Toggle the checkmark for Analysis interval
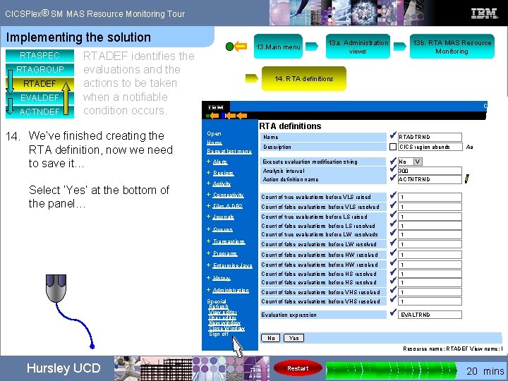 (393, 169)
